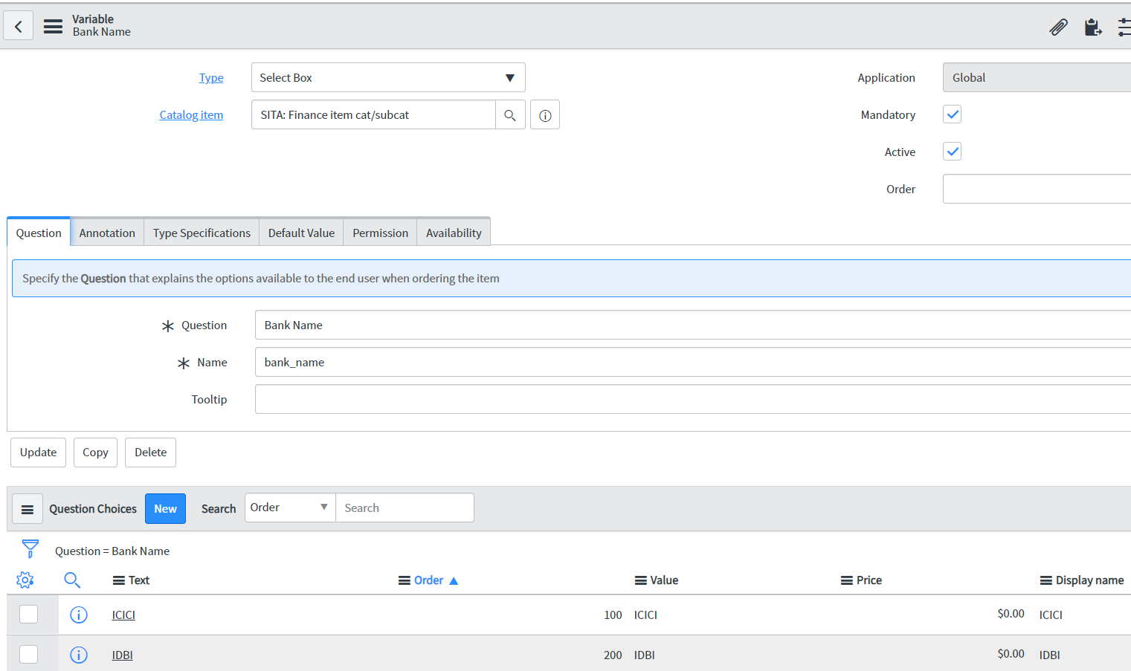The image size is (1131, 671).
Task: Uncheck the Mandatory checkbox
Action: coord(952,114)
